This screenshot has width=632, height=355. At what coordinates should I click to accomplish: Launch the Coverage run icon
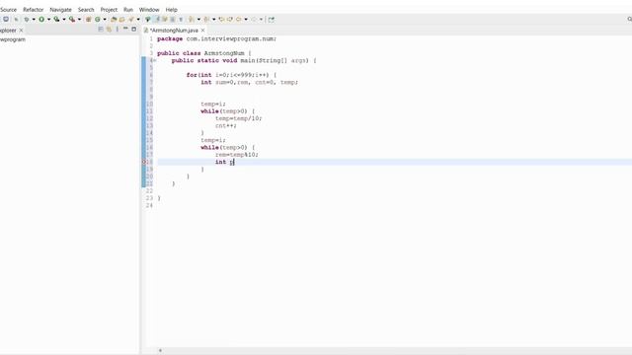[57, 19]
